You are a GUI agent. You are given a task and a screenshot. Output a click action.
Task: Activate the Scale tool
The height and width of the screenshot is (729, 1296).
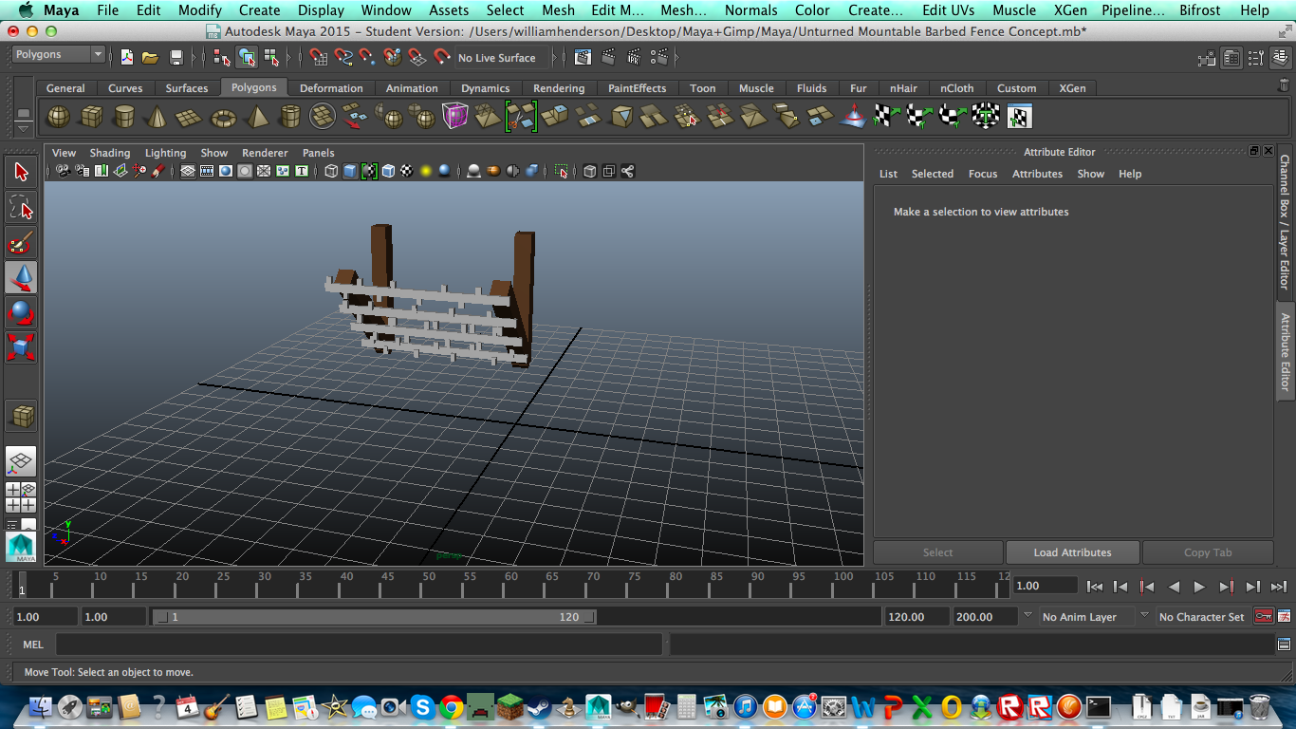(x=21, y=346)
